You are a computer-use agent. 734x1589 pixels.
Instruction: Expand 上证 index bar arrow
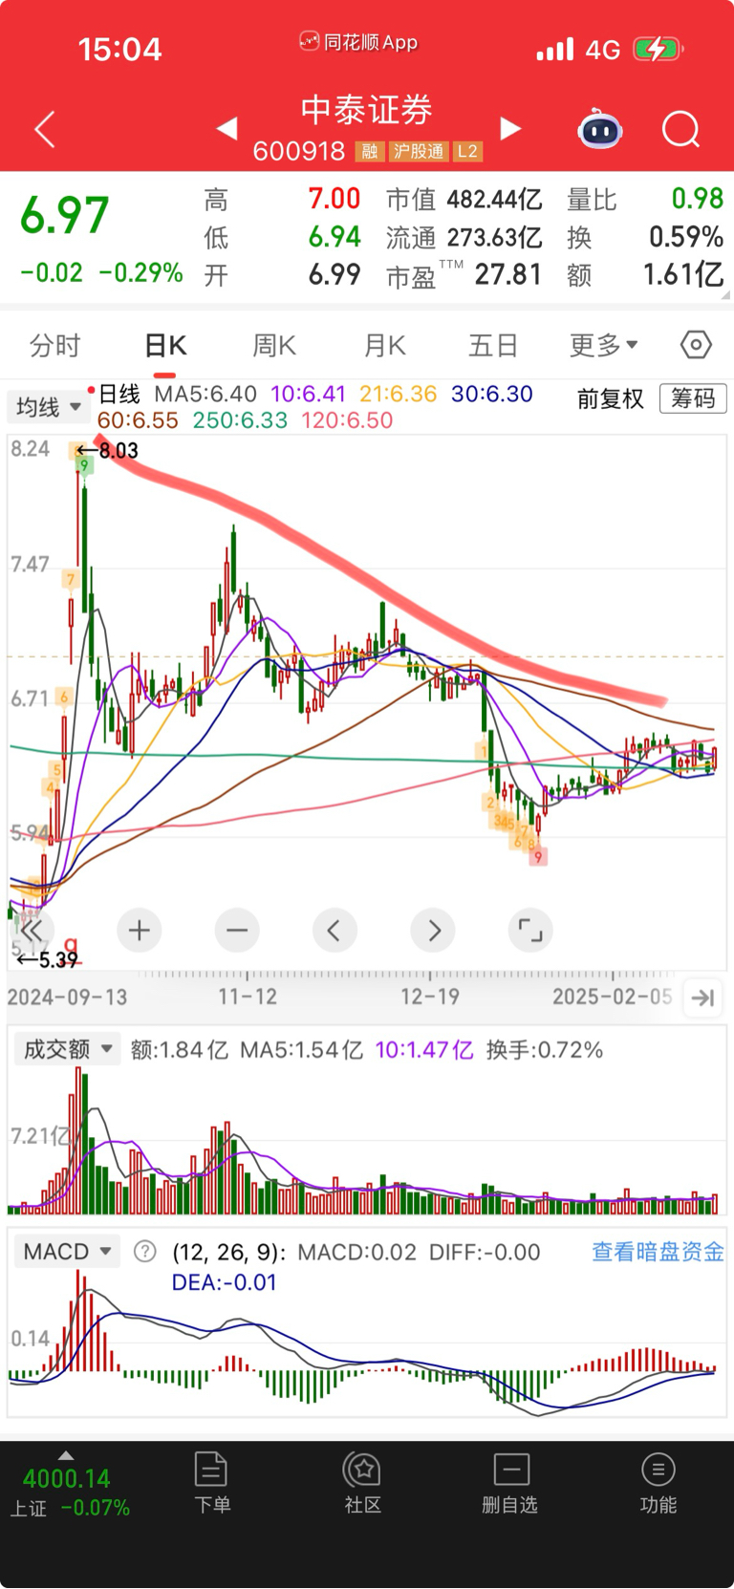tap(66, 1455)
